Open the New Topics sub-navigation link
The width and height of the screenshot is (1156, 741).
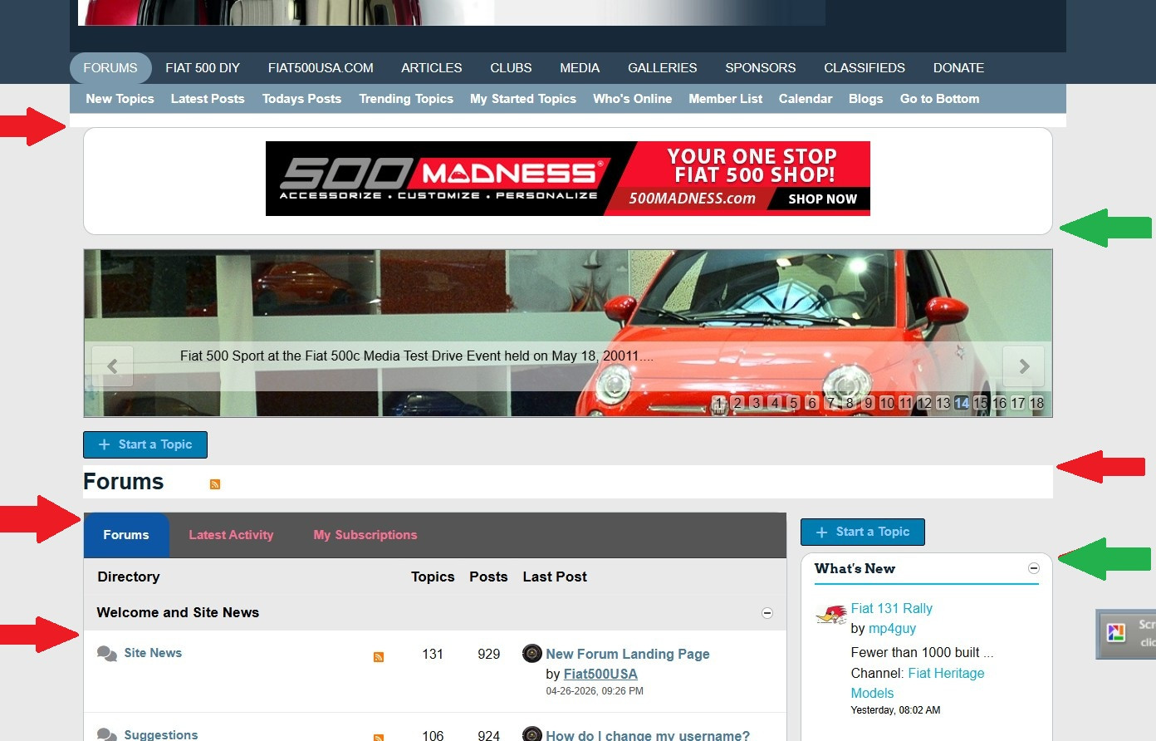[x=120, y=99]
